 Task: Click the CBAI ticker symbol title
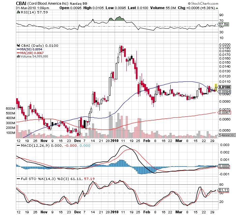tap(21, 3)
